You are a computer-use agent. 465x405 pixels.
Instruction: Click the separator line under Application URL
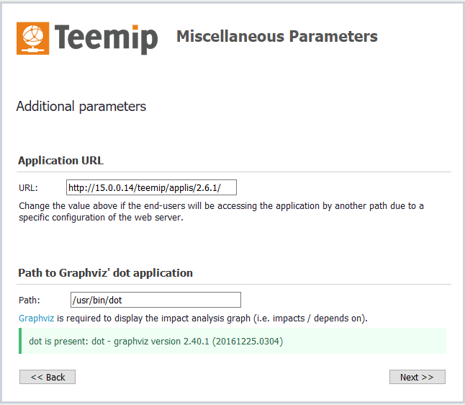click(x=234, y=172)
